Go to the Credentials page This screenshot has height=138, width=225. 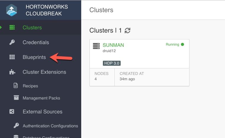click(x=36, y=42)
